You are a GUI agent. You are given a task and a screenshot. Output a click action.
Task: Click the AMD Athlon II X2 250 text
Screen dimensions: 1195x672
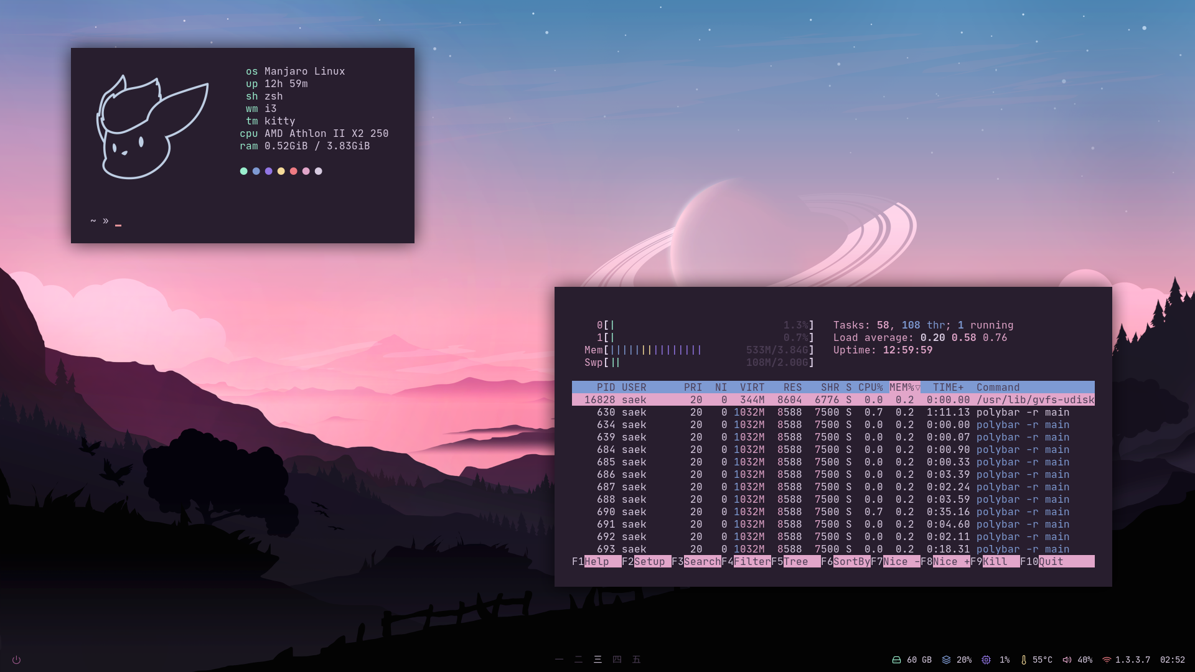tap(326, 134)
